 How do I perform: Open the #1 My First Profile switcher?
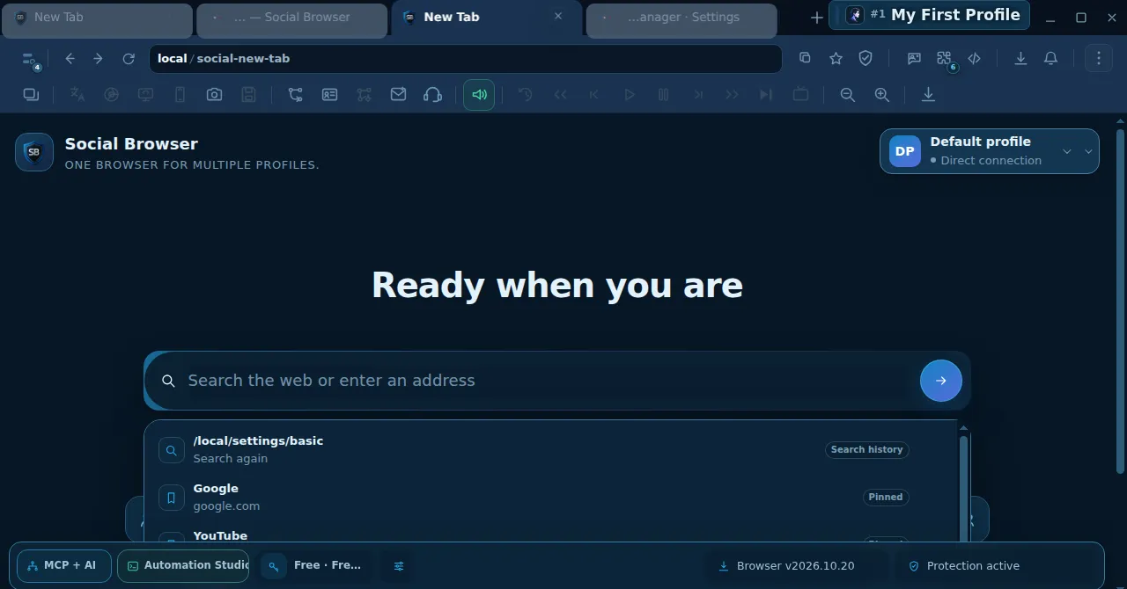[929, 15]
